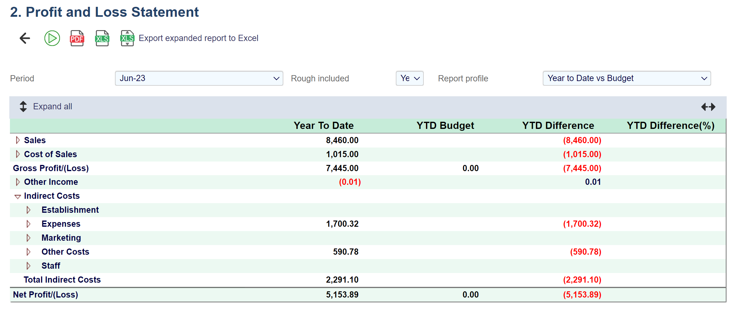736x314 pixels.
Task: Expand the Other Income row
Action: tap(18, 182)
